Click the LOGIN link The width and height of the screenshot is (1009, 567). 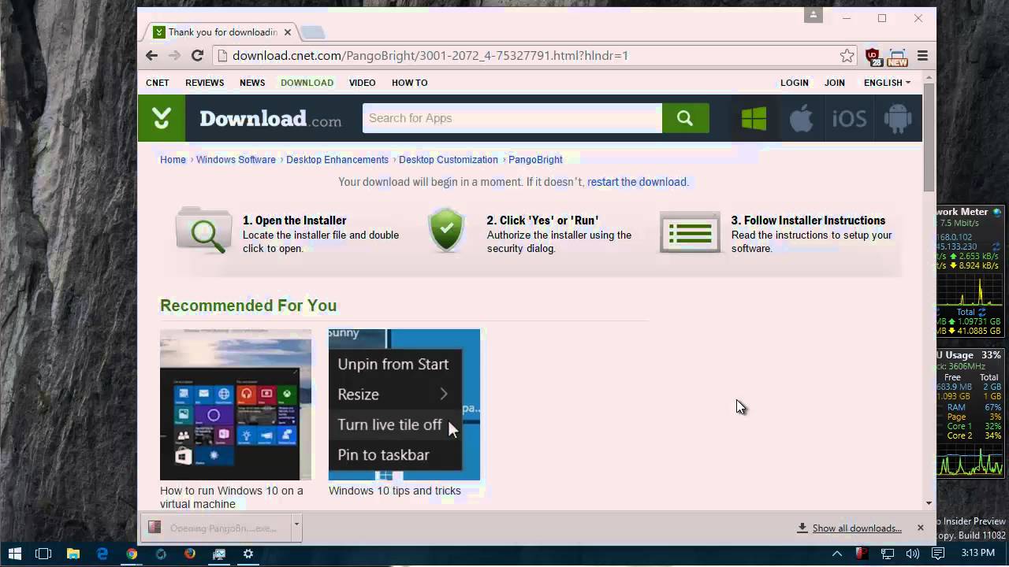click(x=795, y=83)
